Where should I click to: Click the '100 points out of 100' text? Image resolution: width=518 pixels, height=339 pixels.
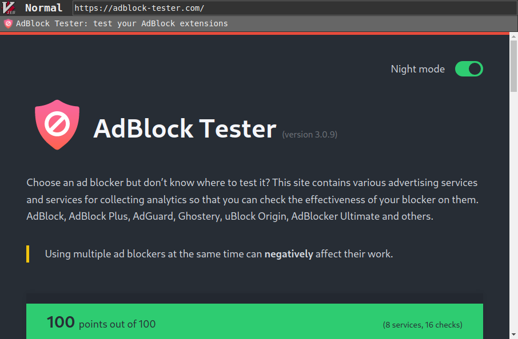click(100, 321)
